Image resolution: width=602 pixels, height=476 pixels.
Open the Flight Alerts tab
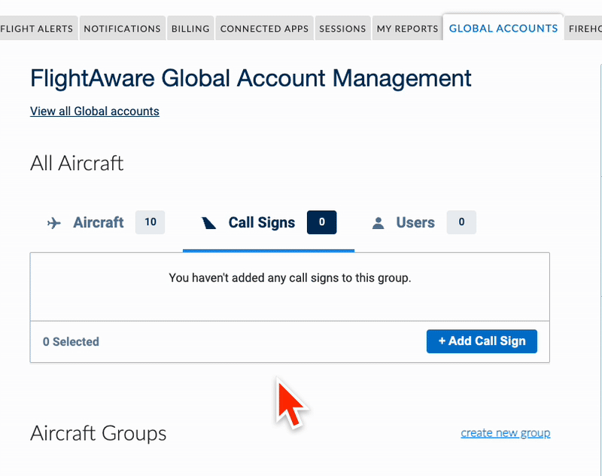(38, 29)
